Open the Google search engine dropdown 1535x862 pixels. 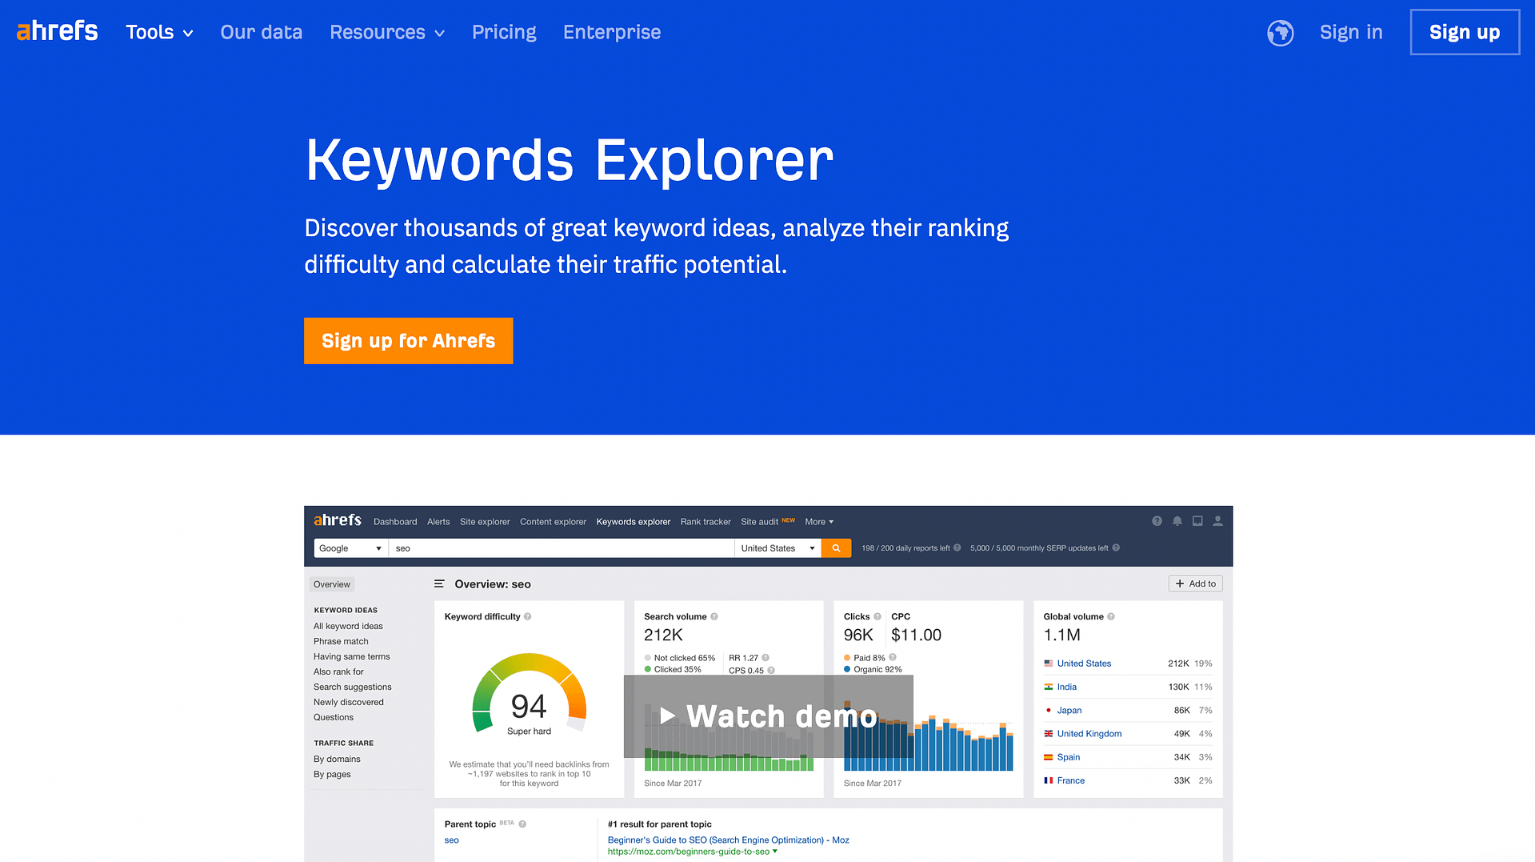coord(351,548)
